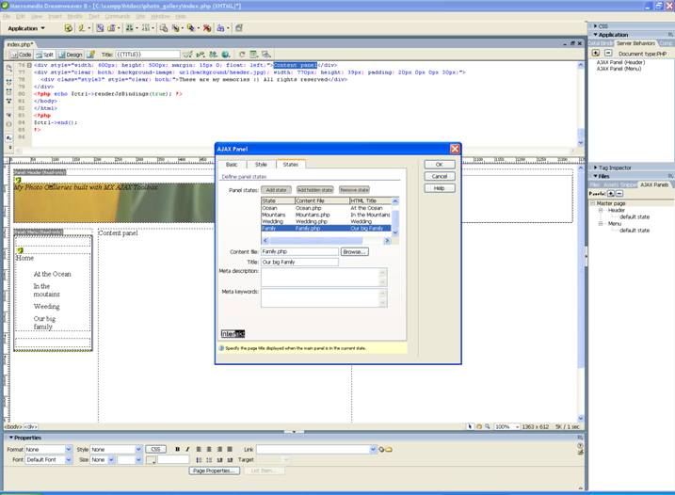Click Cancel in the AJAX Panel dialog

(x=439, y=177)
